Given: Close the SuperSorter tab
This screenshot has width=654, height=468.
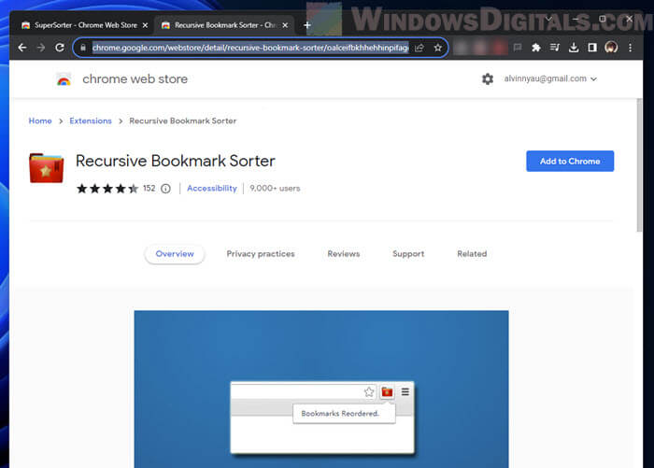Looking at the screenshot, I should click(x=145, y=25).
